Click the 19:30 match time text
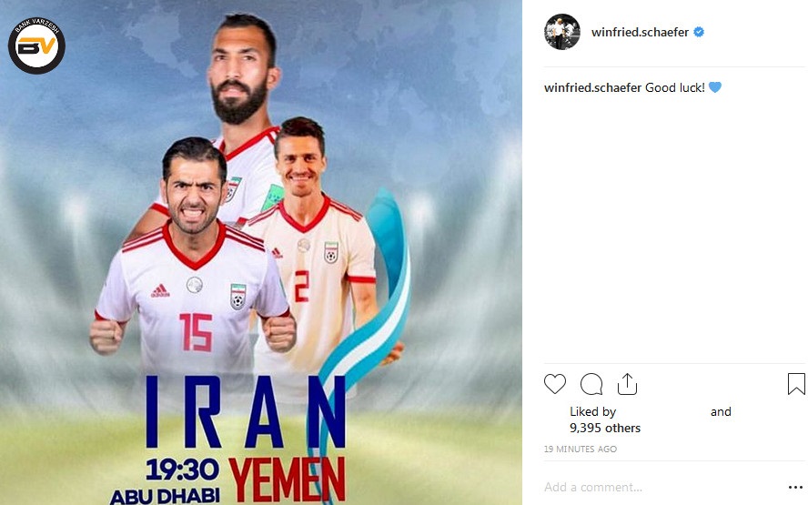 182,470
